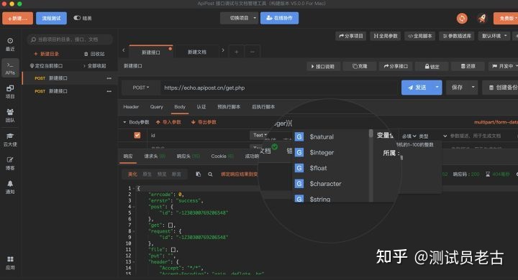Open more options for the second POST 新建接口

click(x=109, y=91)
